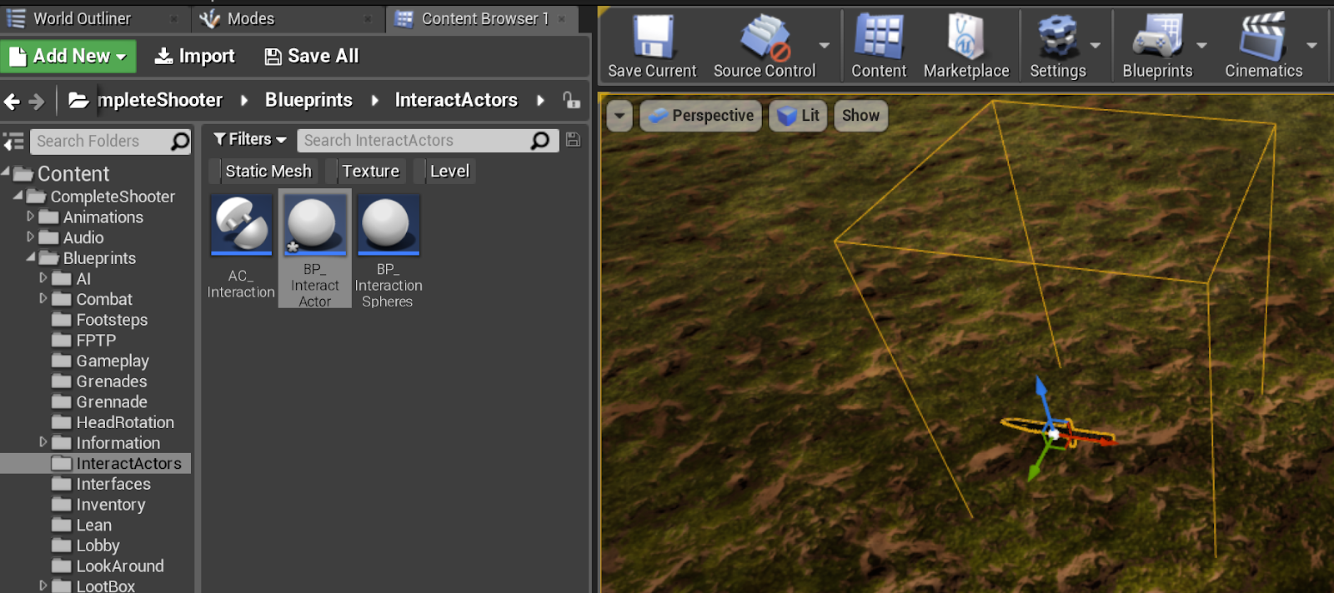Viewport: 1334px width, 593px height.
Task: Switch to the Modes tab
Action: 250,18
